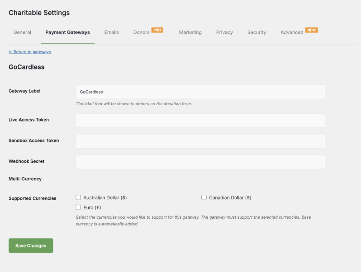Click the Webhook Secret label
Screen dimensions: 361x272
coord(27,161)
